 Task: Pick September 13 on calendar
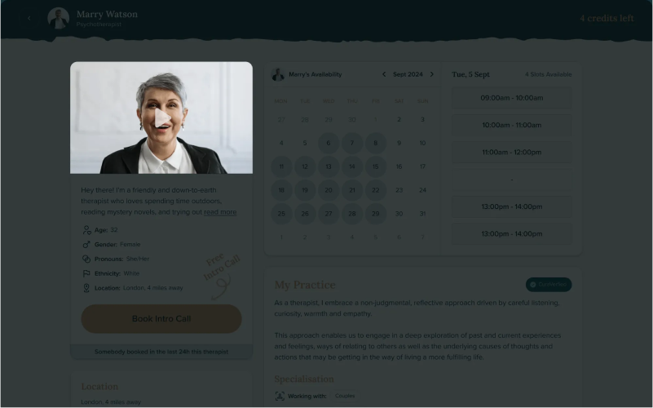coord(329,166)
